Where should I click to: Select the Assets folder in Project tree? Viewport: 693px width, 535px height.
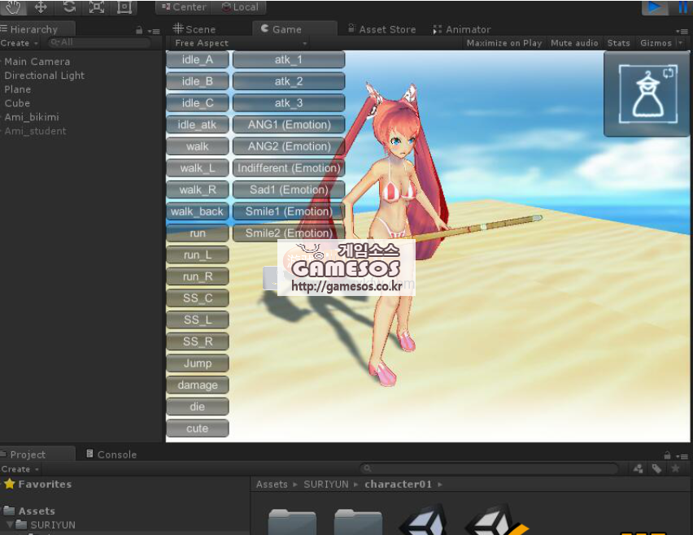(29, 511)
